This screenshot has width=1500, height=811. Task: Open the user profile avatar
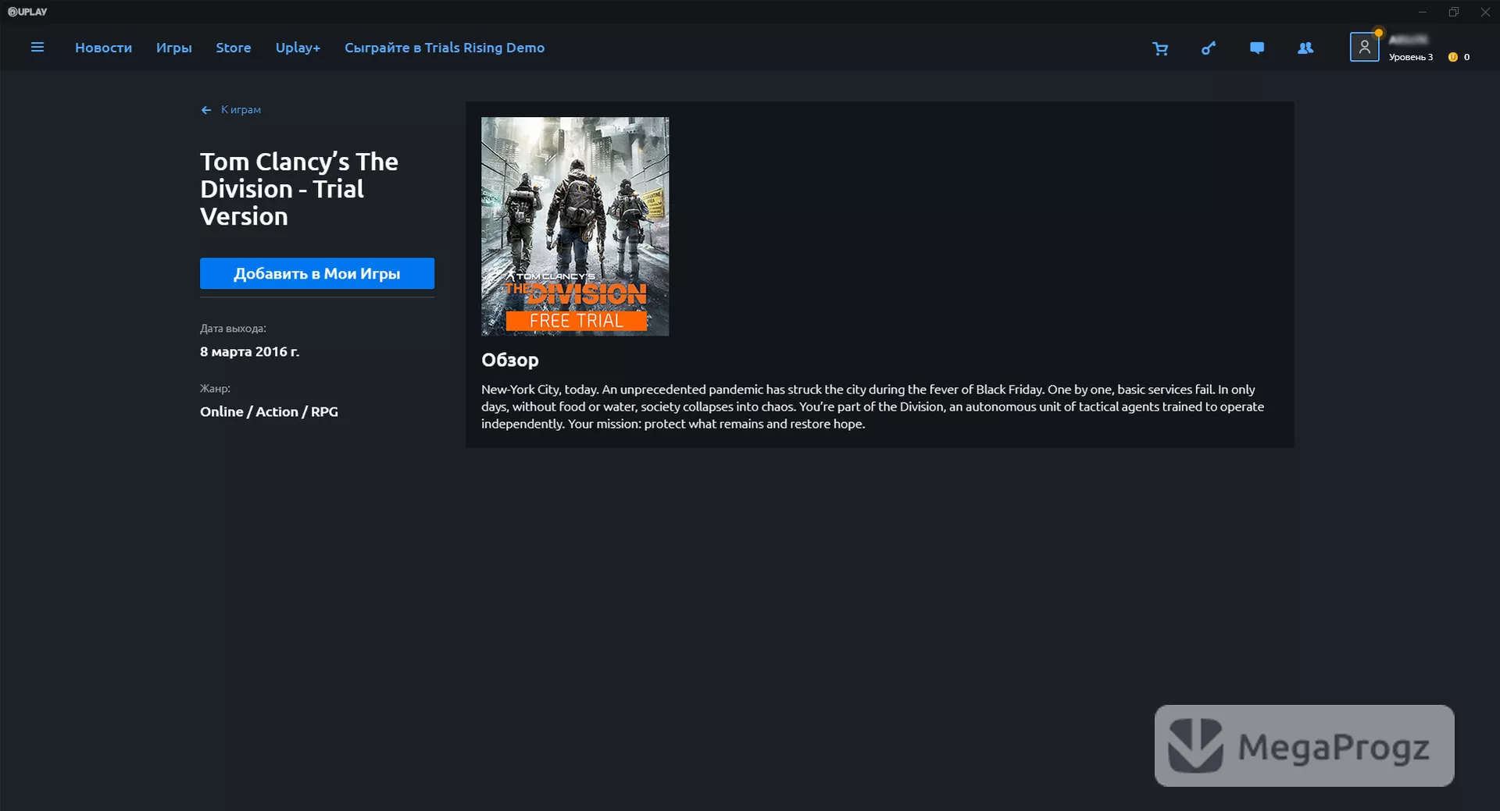[x=1364, y=47]
